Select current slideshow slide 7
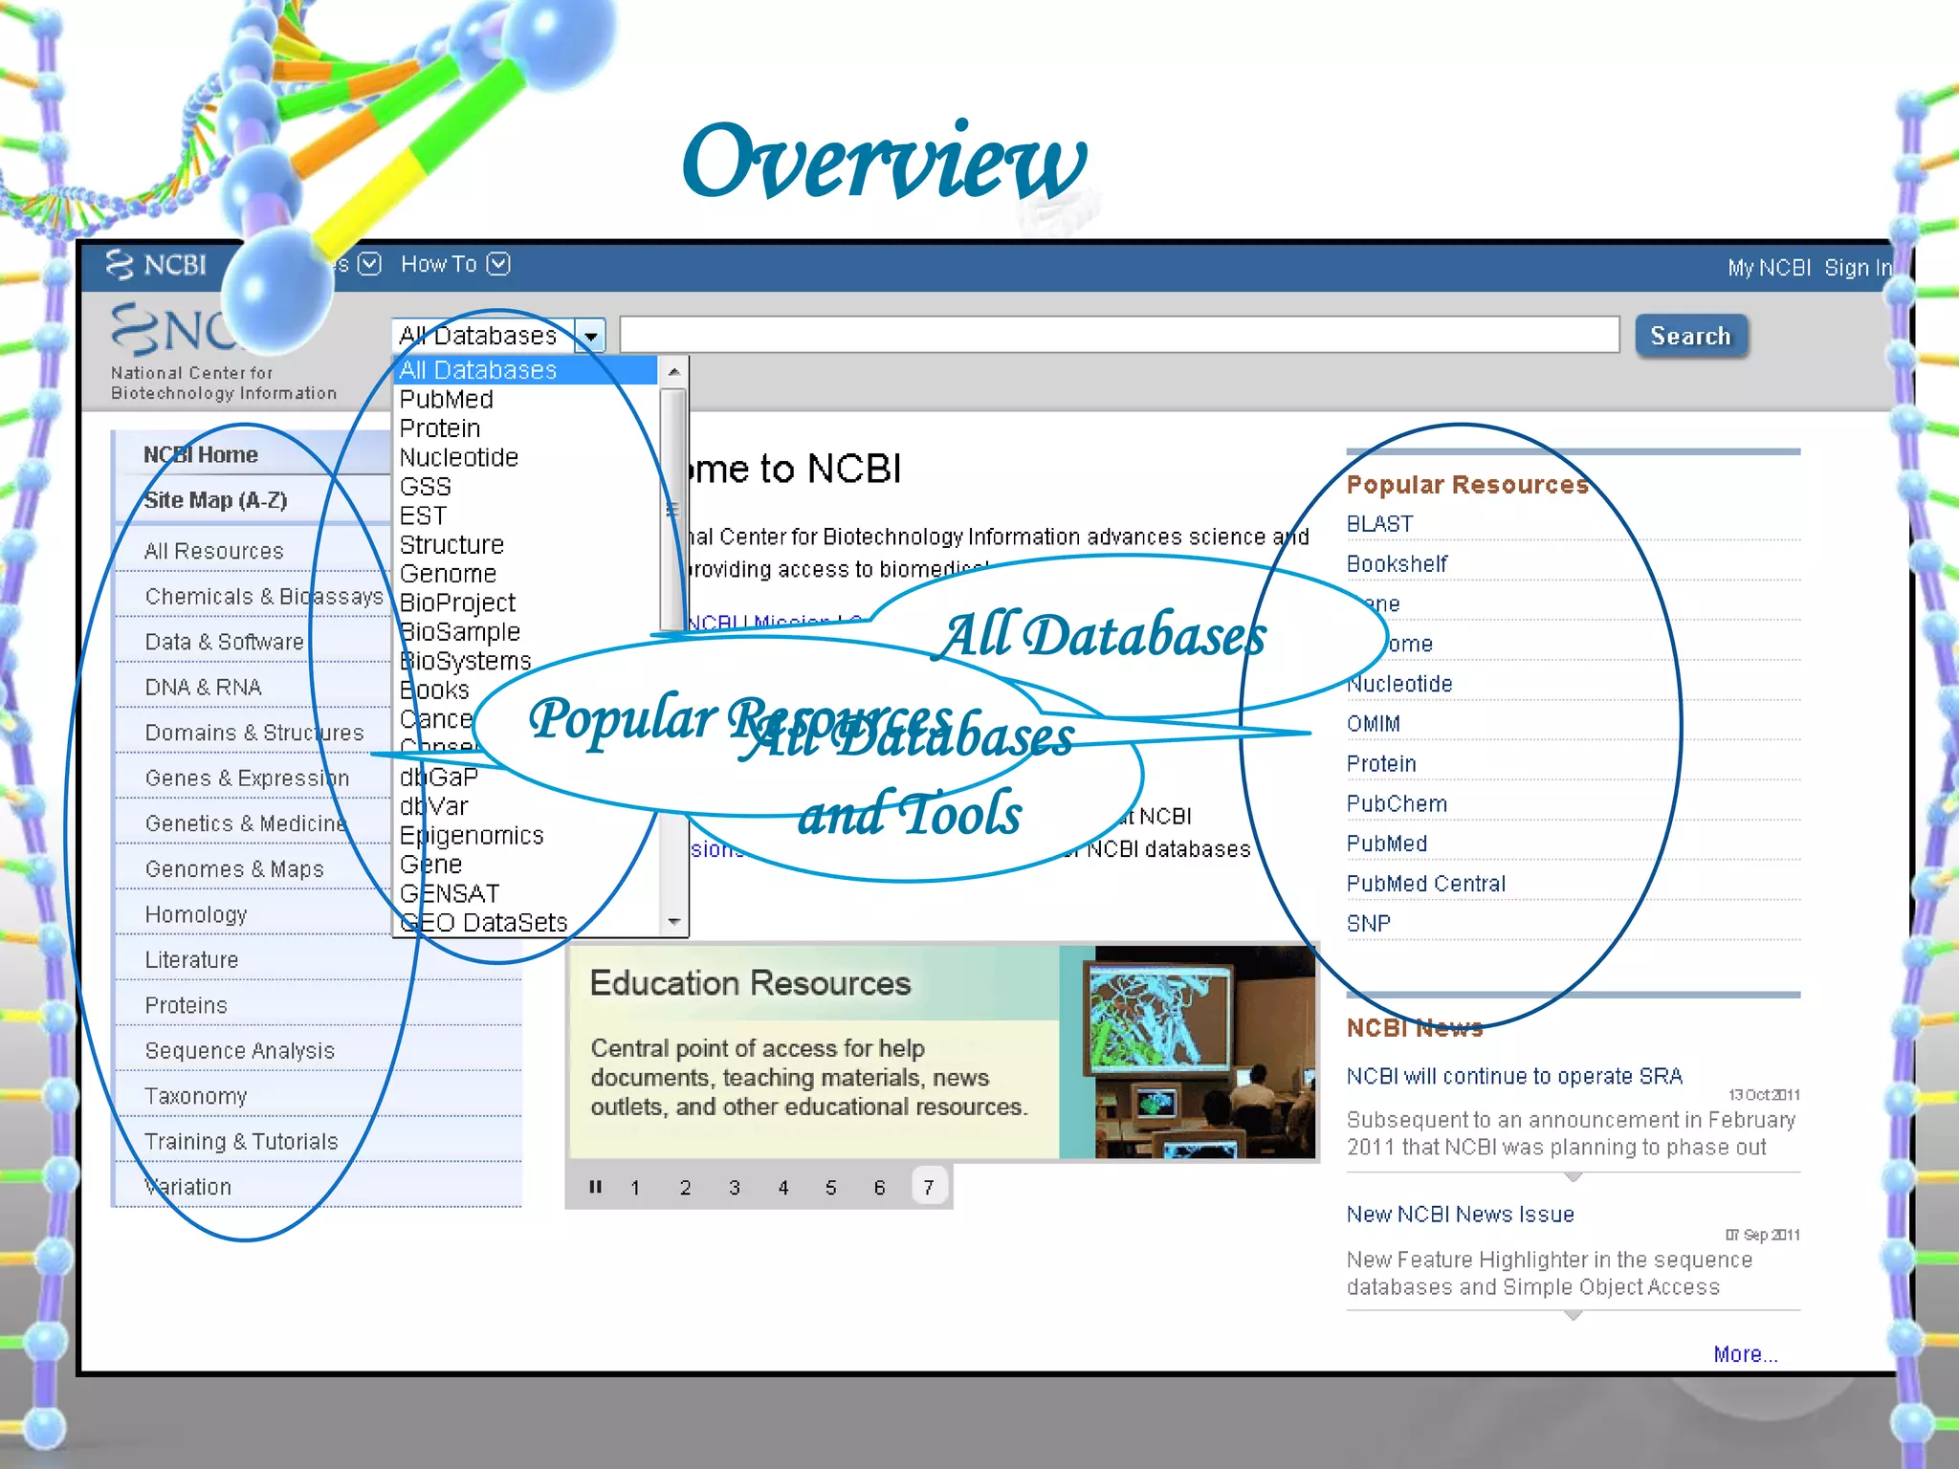The height and width of the screenshot is (1469, 1959). coord(928,1187)
